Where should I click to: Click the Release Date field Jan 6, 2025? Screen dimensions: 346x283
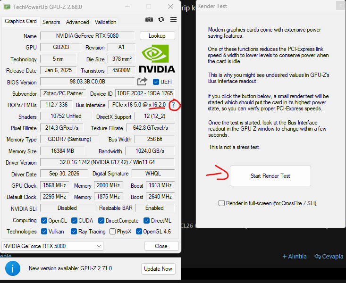(x=59, y=70)
